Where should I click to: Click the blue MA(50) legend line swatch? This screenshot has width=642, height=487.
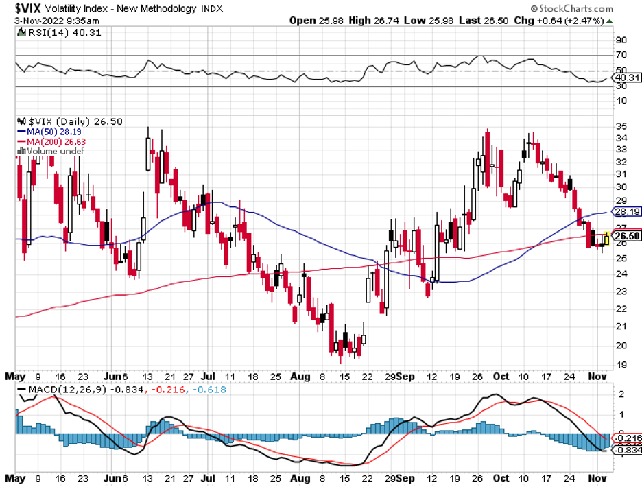click(21, 132)
